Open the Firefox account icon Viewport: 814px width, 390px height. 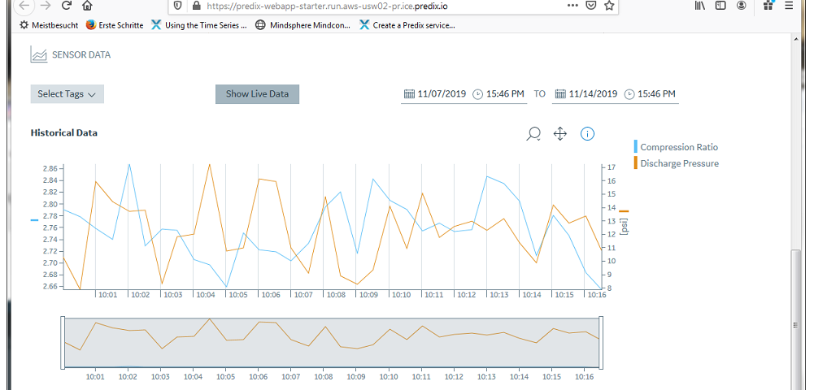click(742, 6)
